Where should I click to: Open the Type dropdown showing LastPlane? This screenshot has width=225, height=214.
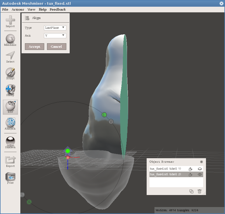[x=55, y=28]
